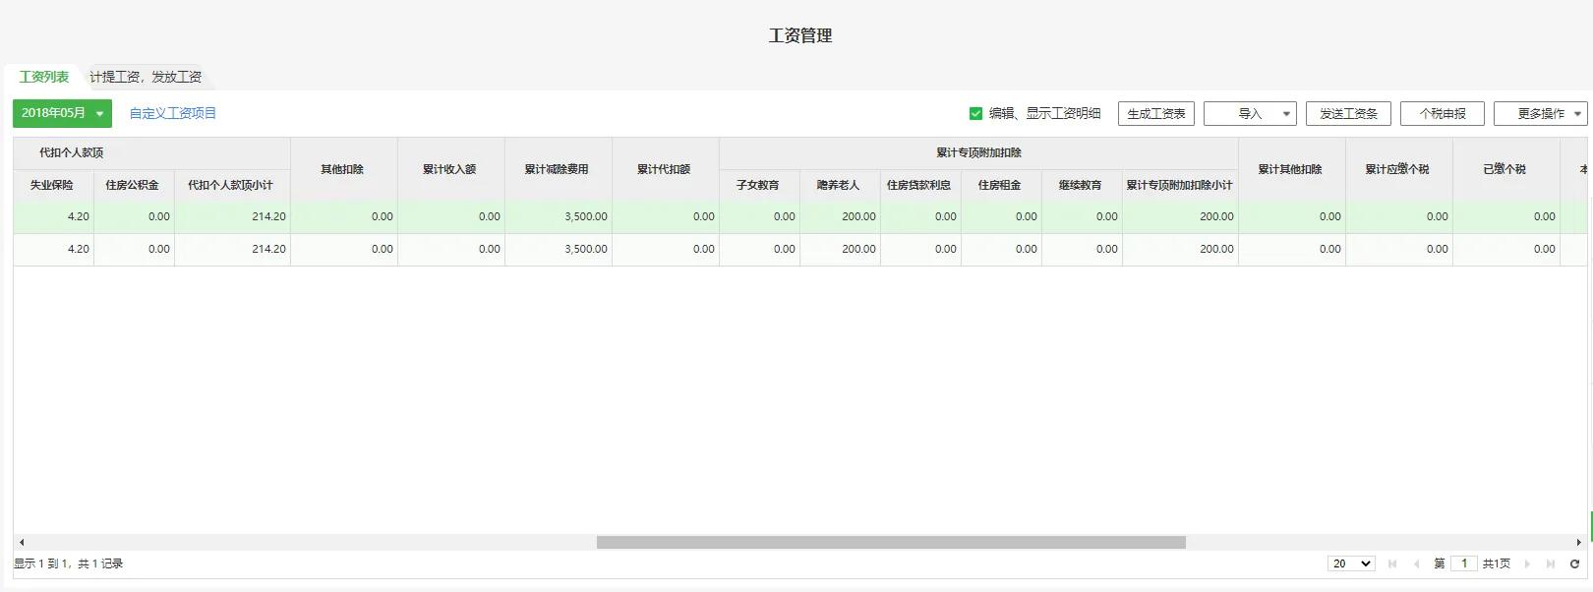Viewport: 1593px width, 592px height.
Task: Click the 代扣个人款项小计 column header
Action: [x=232, y=185]
